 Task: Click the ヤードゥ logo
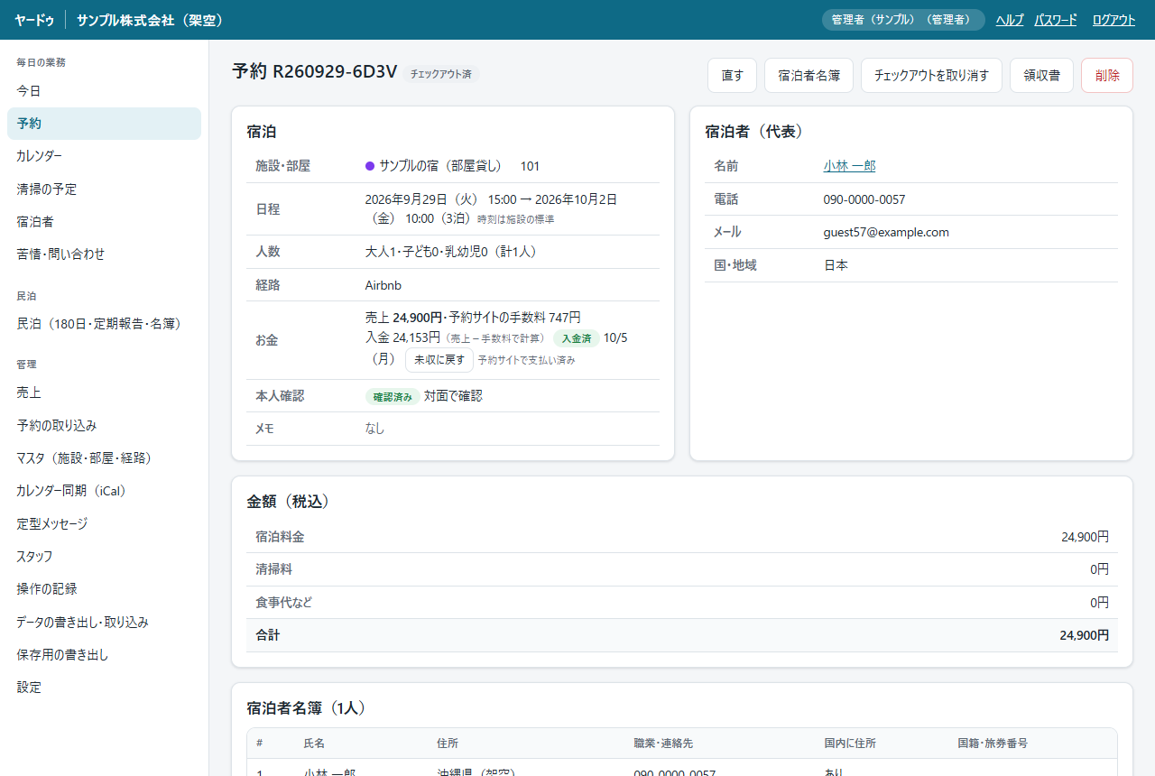point(34,20)
